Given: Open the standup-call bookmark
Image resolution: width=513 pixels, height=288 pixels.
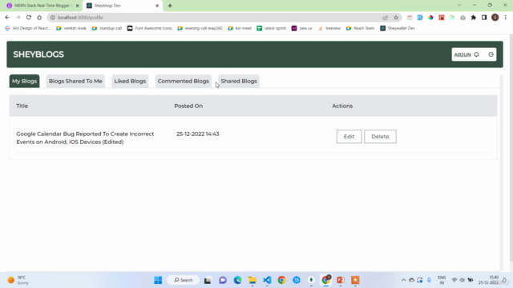Looking at the screenshot, I should point(107,28).
